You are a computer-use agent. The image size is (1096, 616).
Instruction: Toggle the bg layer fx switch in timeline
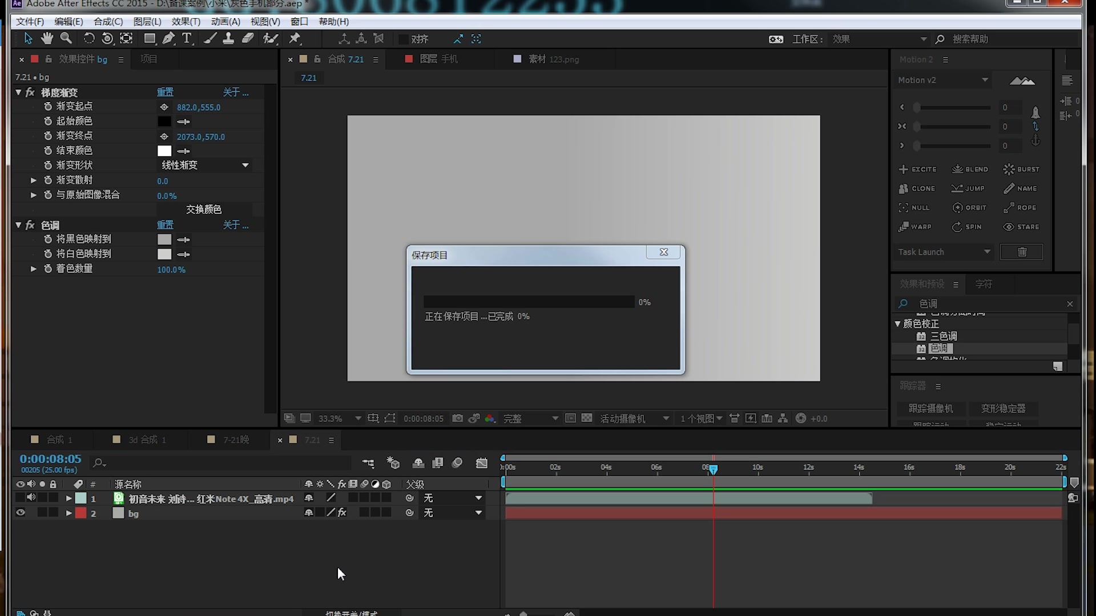[342, 513]
